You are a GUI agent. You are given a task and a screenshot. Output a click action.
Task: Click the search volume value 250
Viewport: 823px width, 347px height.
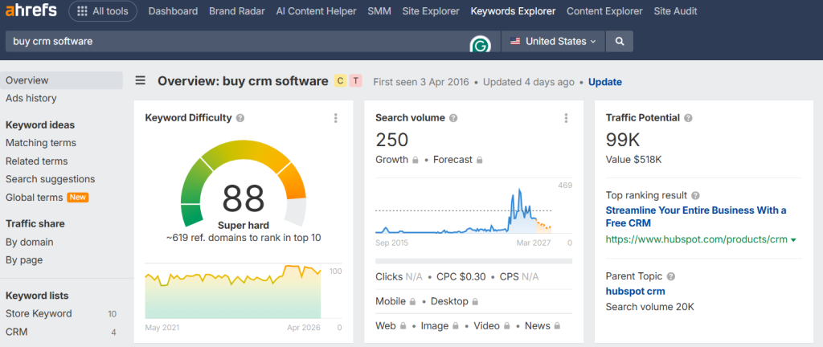[x=392, y=140]
